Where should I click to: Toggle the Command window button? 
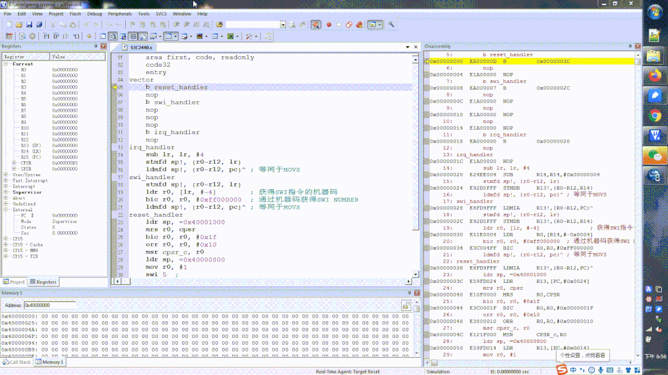(x=103, y=36)
